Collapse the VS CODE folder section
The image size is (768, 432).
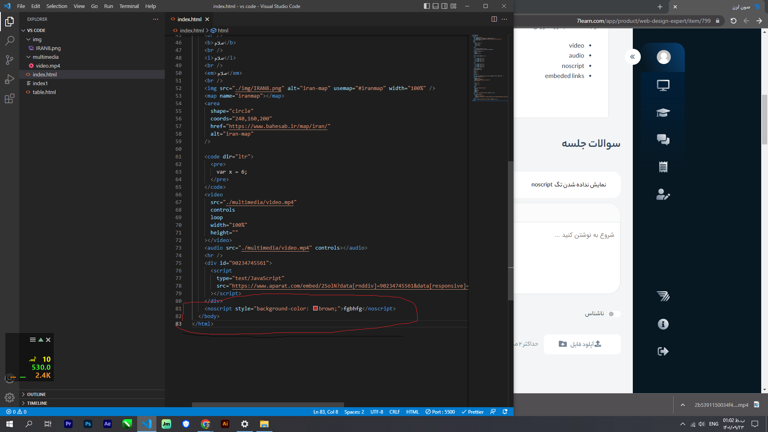click(x=36, y=30)
